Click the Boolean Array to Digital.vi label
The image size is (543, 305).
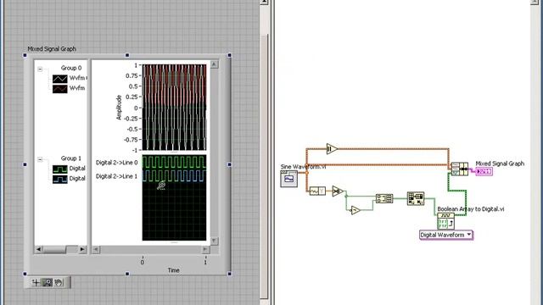point(471,209)
